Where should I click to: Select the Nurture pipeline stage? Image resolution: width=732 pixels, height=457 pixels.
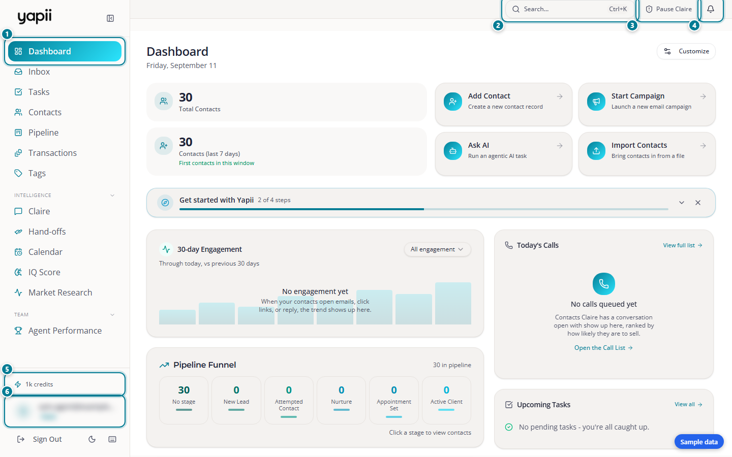coord(342,400)
